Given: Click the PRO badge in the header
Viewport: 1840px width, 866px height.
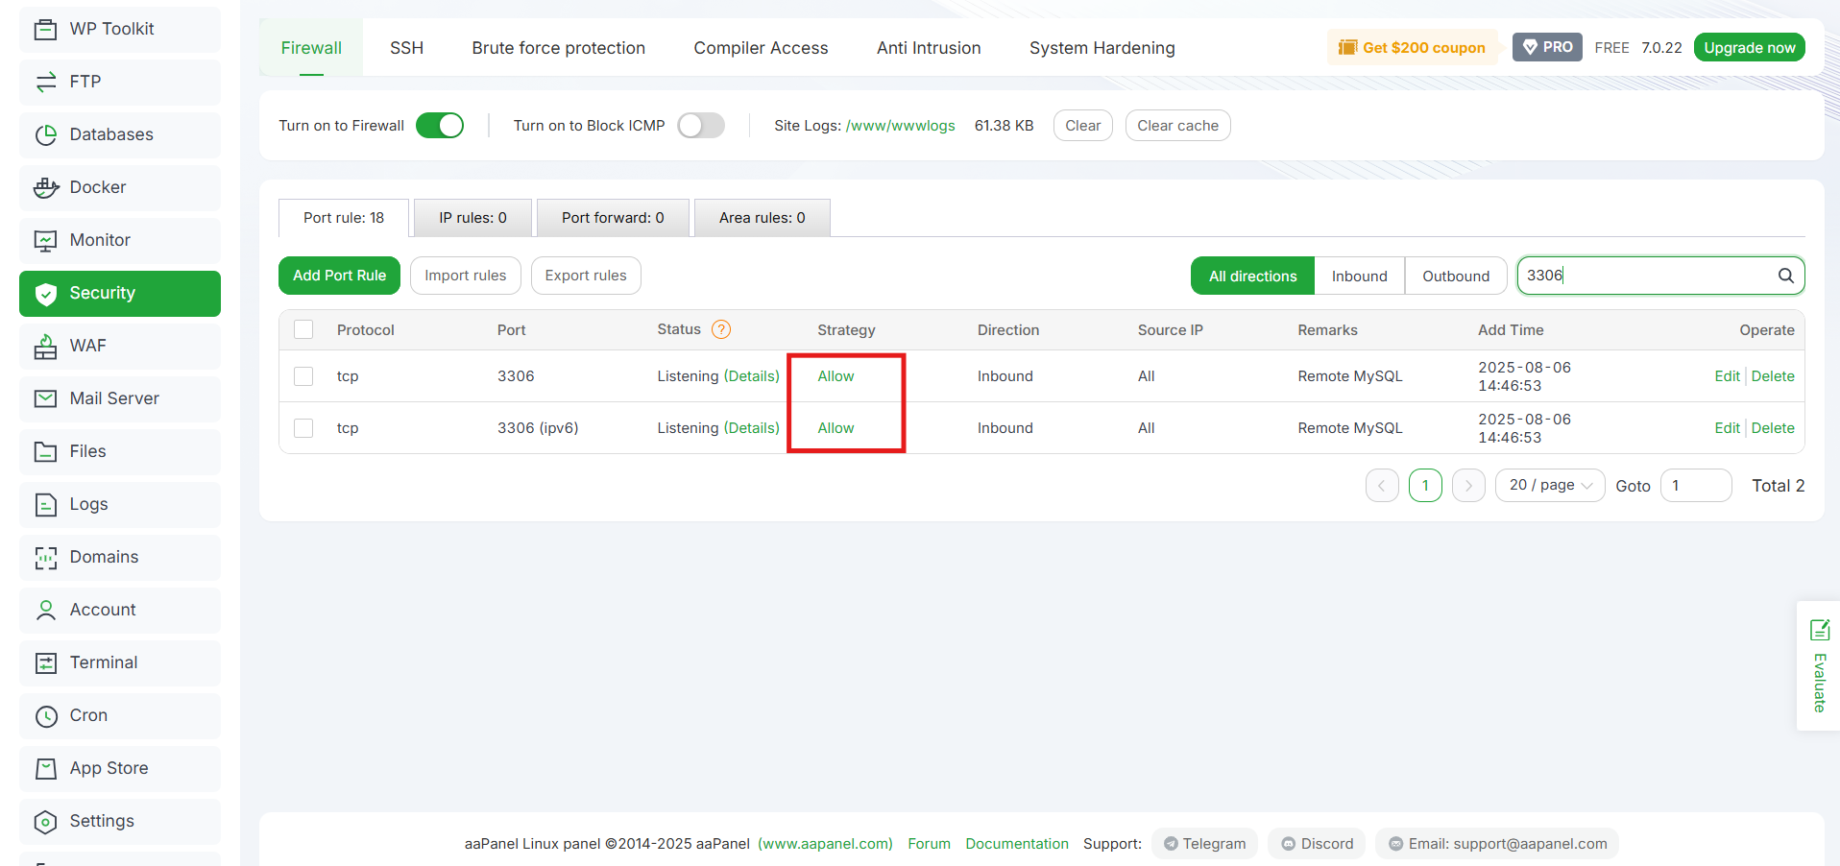Looking at the screenshot, I should (1546, 46).
